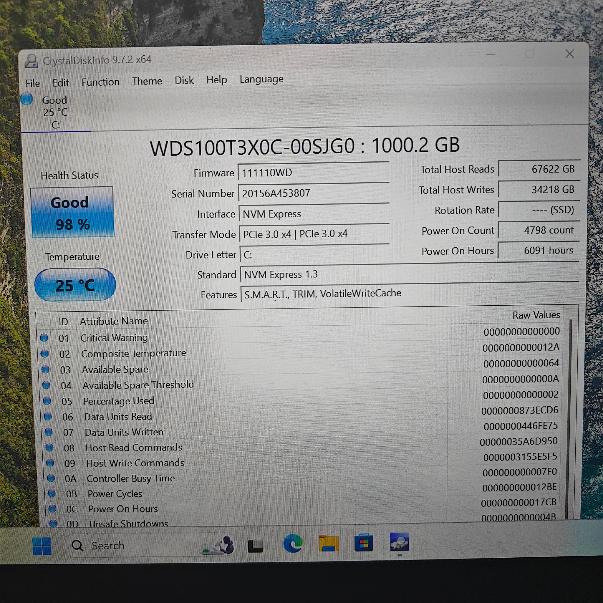Click the Raw Values column header

click(x=536, y=315)
